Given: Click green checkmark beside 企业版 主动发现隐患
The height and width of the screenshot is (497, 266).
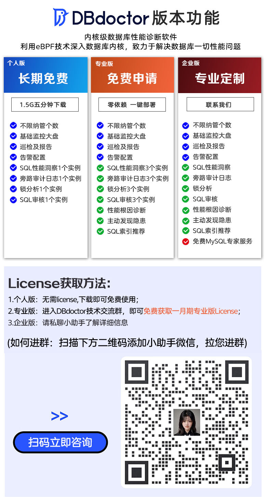Looking at the screenshot, I should (186, 220).
